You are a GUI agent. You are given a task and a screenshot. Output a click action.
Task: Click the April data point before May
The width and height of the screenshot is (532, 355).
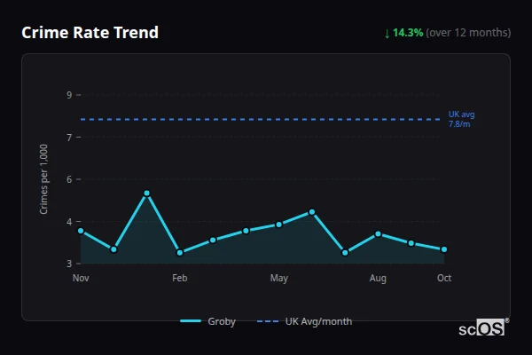[246, 231]
